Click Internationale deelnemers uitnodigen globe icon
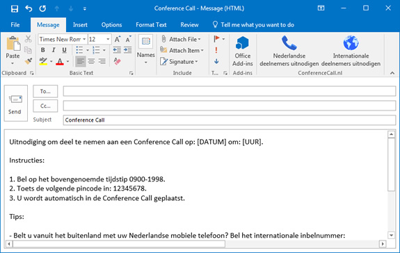The height and width of the screenshot is (253, 400). (x=351, y=43)
